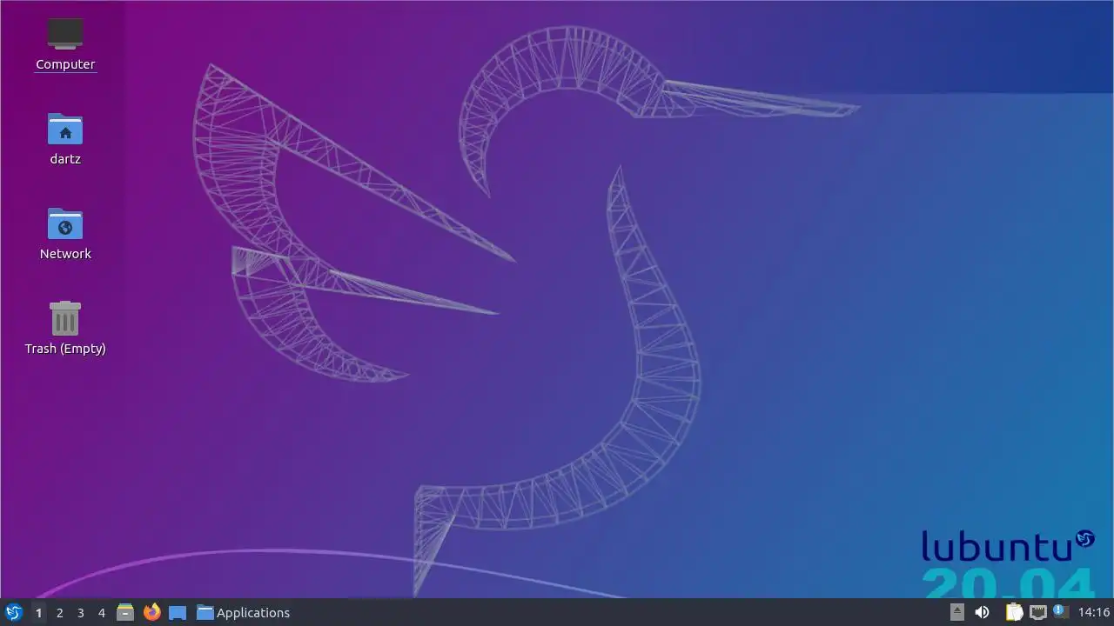The width and height of the screenshot is (1114, 626).
Task: Click the show desktop icon
Action: [178, 612]
